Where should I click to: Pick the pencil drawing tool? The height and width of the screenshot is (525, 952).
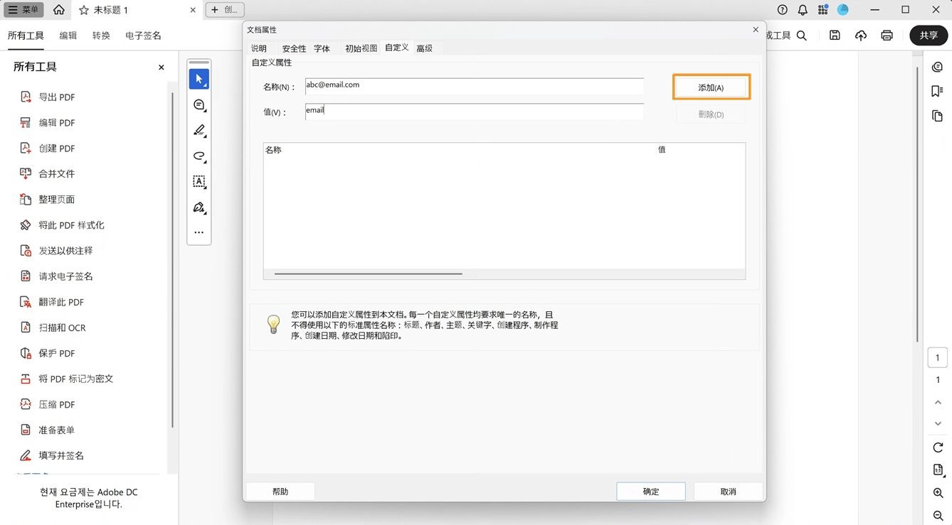198,130
